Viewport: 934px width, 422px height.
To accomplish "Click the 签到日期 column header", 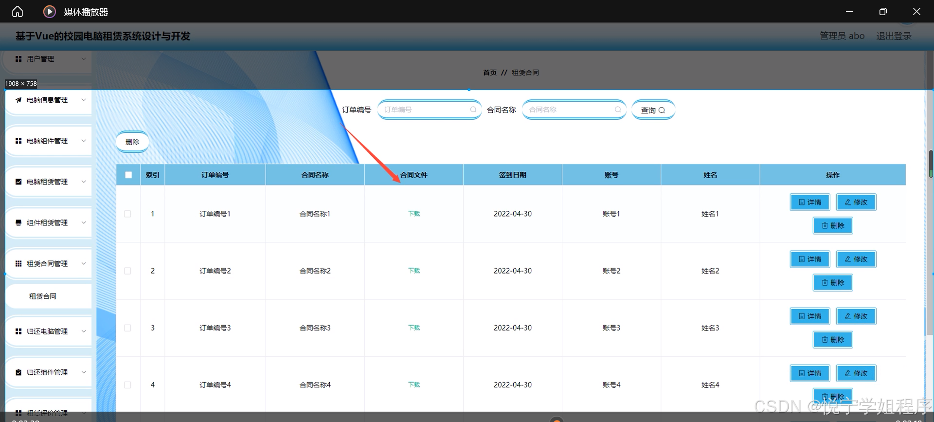I will [513, 175].
